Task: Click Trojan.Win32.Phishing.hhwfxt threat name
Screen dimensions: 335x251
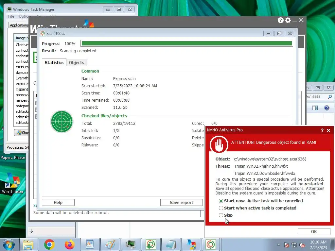Action: (261, 166)
